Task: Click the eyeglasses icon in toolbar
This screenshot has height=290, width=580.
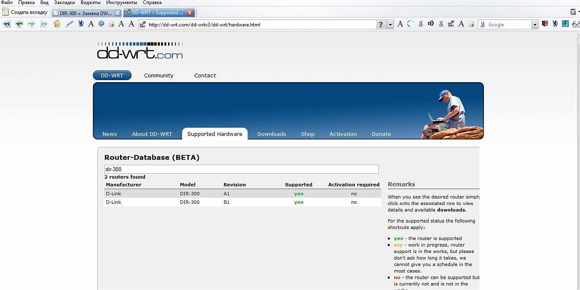Action: 576,24
